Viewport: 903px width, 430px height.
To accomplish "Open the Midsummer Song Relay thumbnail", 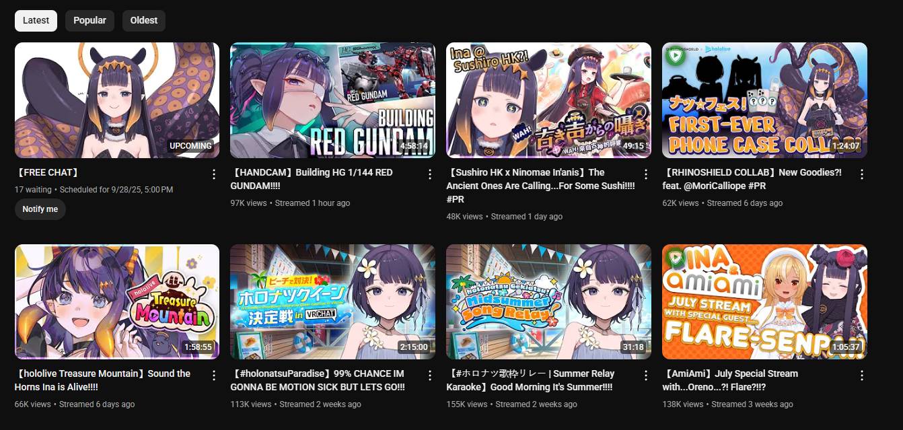I will point(548,301).
